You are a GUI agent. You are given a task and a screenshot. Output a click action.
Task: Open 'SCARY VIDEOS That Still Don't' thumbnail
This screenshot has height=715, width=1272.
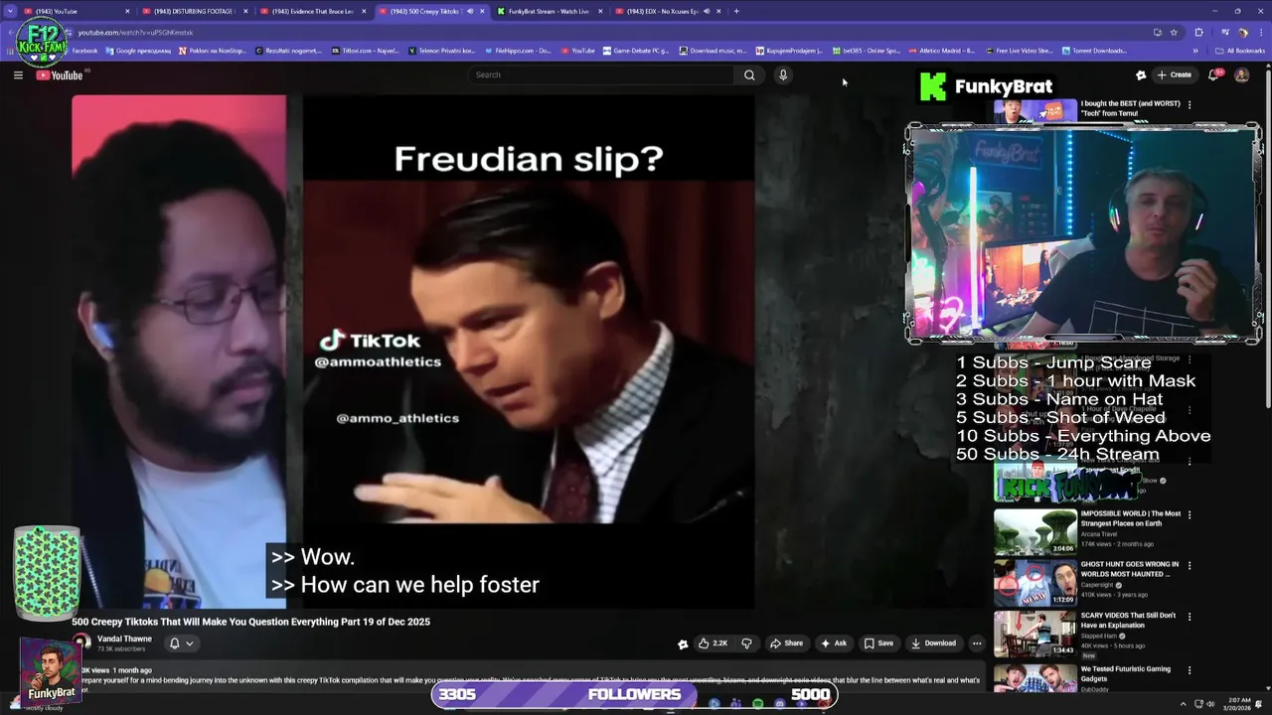pyautogui.click(x=1035, y=634)
